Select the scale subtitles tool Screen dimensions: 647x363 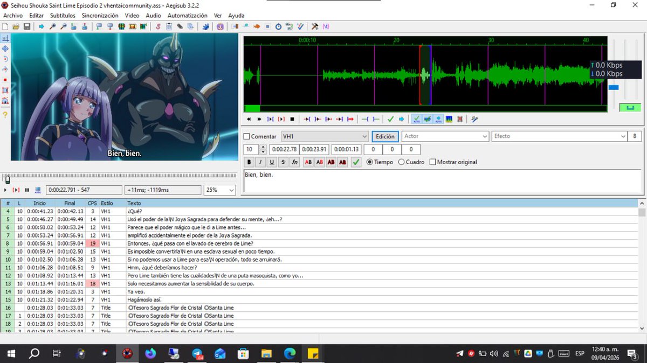coord(5,80)
